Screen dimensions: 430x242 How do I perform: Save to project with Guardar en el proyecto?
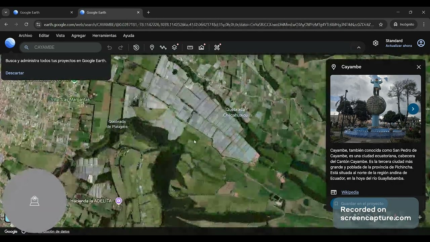pos(359,204)
